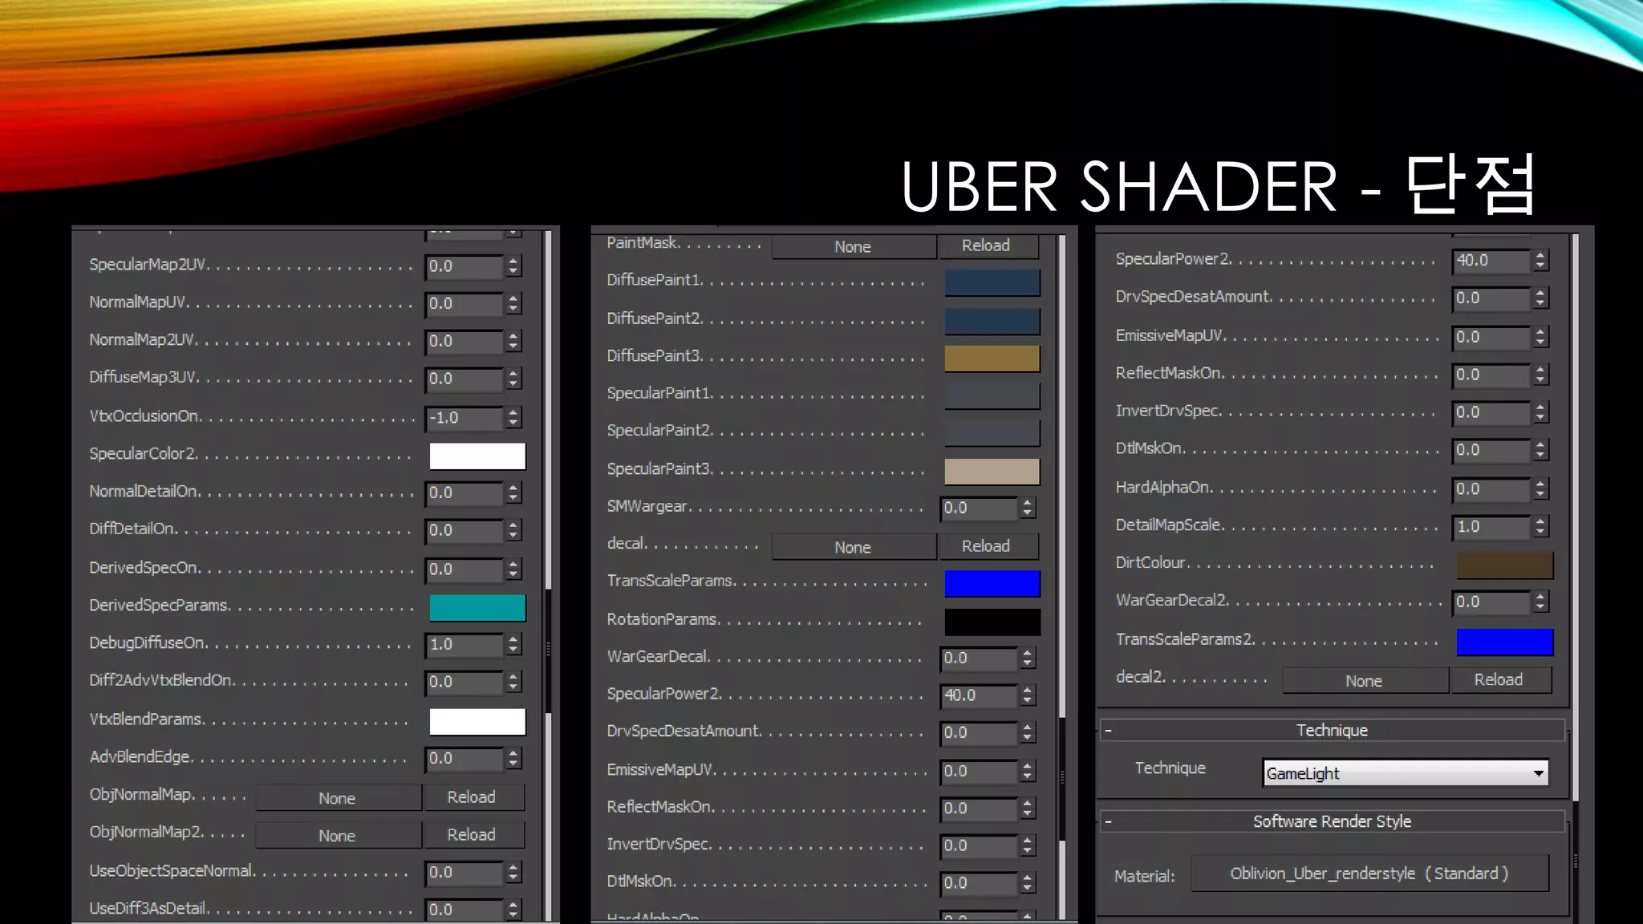Click the None button for decal

click(853, 547)
